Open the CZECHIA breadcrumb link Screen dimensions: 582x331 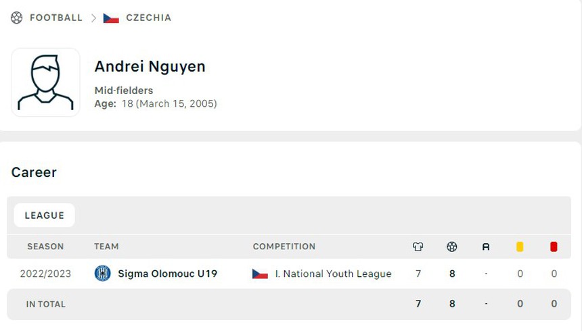(x=149, y=18)
